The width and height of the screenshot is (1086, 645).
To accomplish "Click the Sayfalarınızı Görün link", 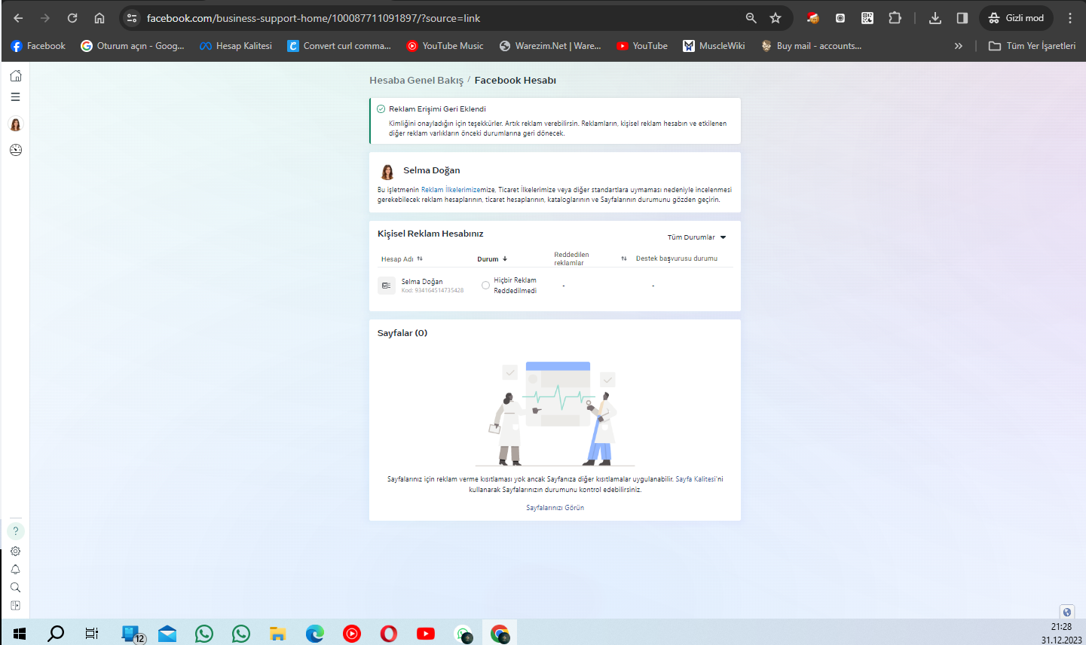I will [x=555, y=508].
